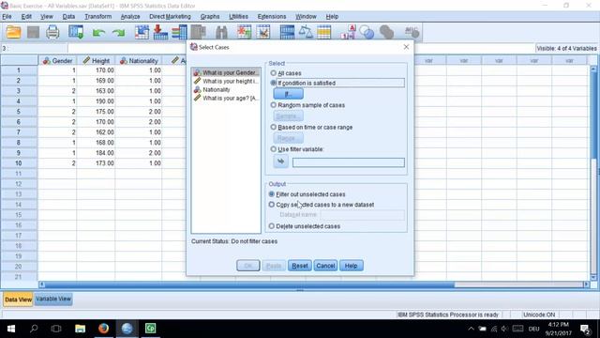600x338 pixels.
Task: Click the Print toolbar icon
Action: 52,32
